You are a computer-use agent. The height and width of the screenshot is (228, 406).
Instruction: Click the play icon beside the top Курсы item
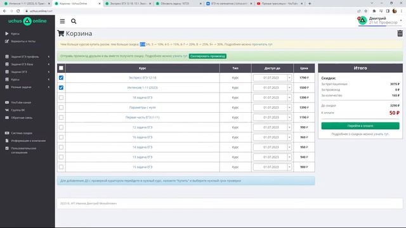coord(7,34)
